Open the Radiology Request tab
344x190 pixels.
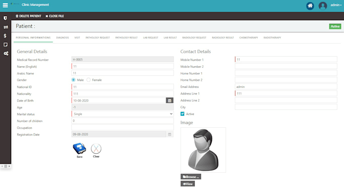(x=194, y=38)
